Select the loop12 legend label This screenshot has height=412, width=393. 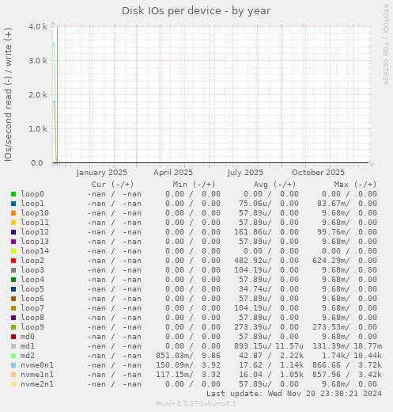click(x=35, y=232)
